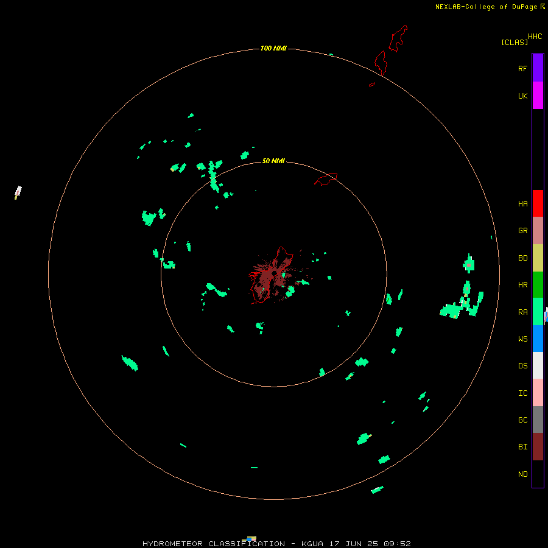The width and height of the screenshot is (548, 548).
Task: Select the BD big drops legend color
Action: 538,258
